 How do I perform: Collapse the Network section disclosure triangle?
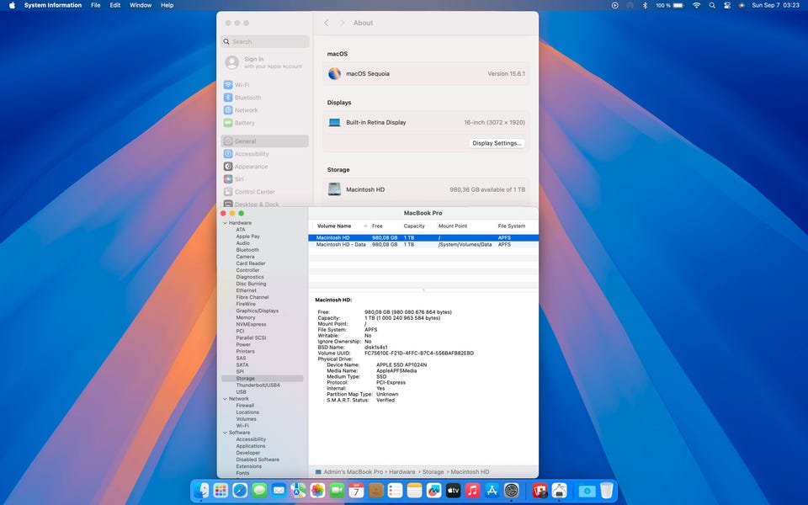click(x=225, y=399)
